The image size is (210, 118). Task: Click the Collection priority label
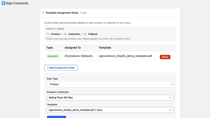[x=74, y=34]
